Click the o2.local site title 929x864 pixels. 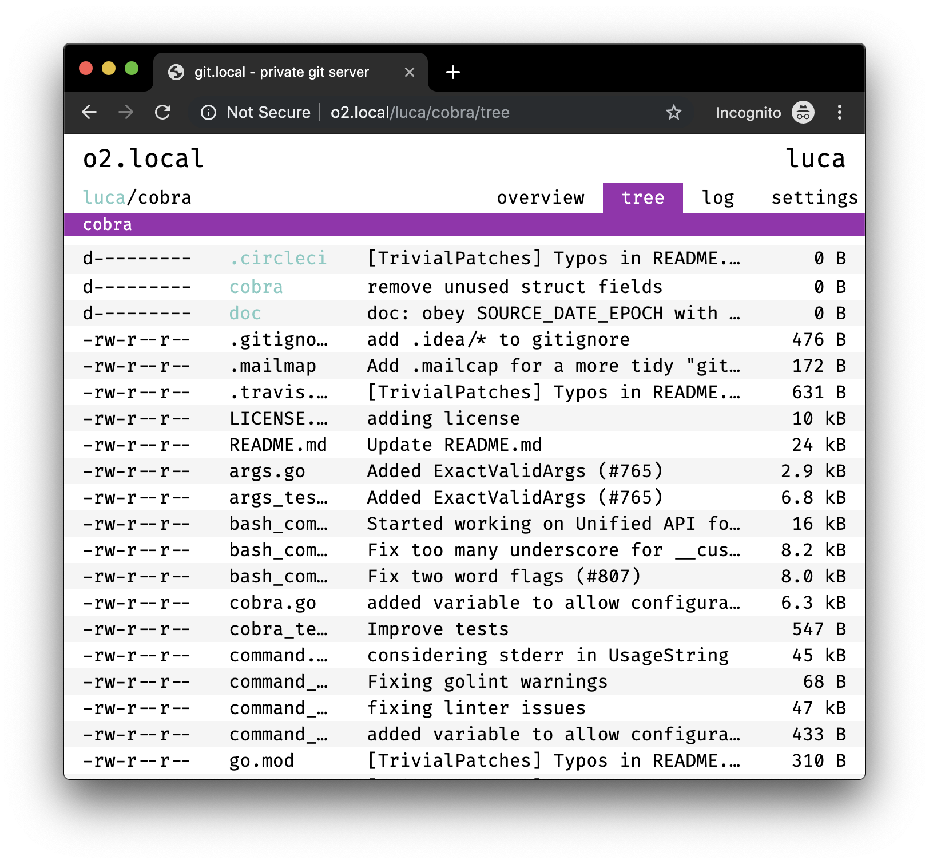[144, 158]
